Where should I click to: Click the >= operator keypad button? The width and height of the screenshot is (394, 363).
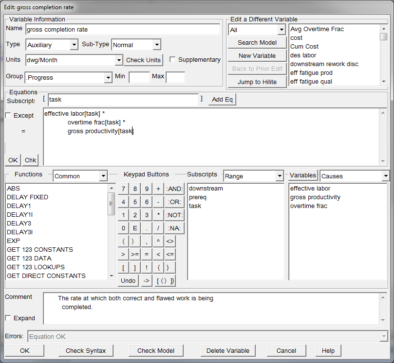point(135,254)
